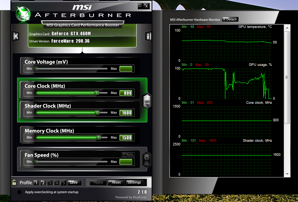
Task: Open the Kombustor K button
Action: 16,36
